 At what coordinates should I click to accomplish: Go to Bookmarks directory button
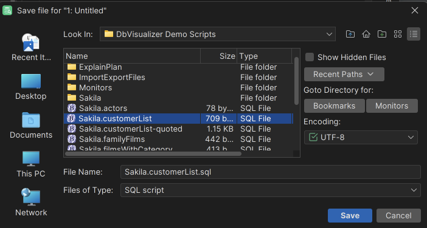(x=335, y=106)
